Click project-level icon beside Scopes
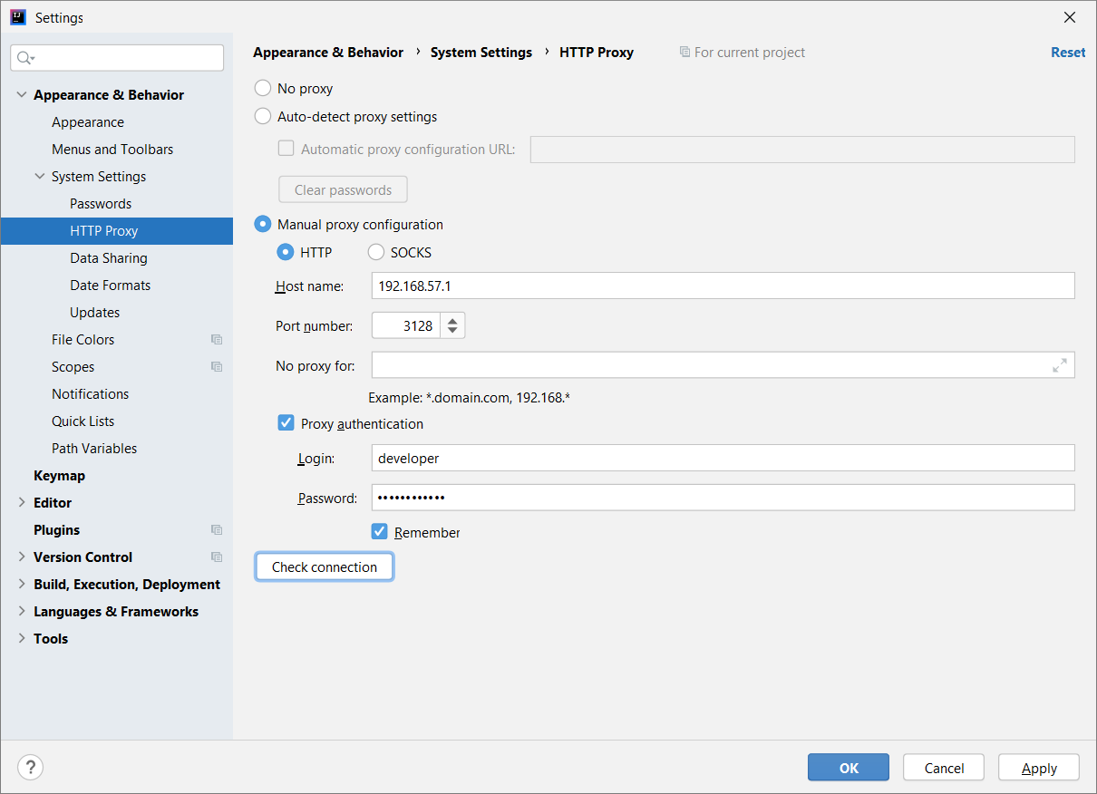The image size is (1097, 794). pos(217,367)
